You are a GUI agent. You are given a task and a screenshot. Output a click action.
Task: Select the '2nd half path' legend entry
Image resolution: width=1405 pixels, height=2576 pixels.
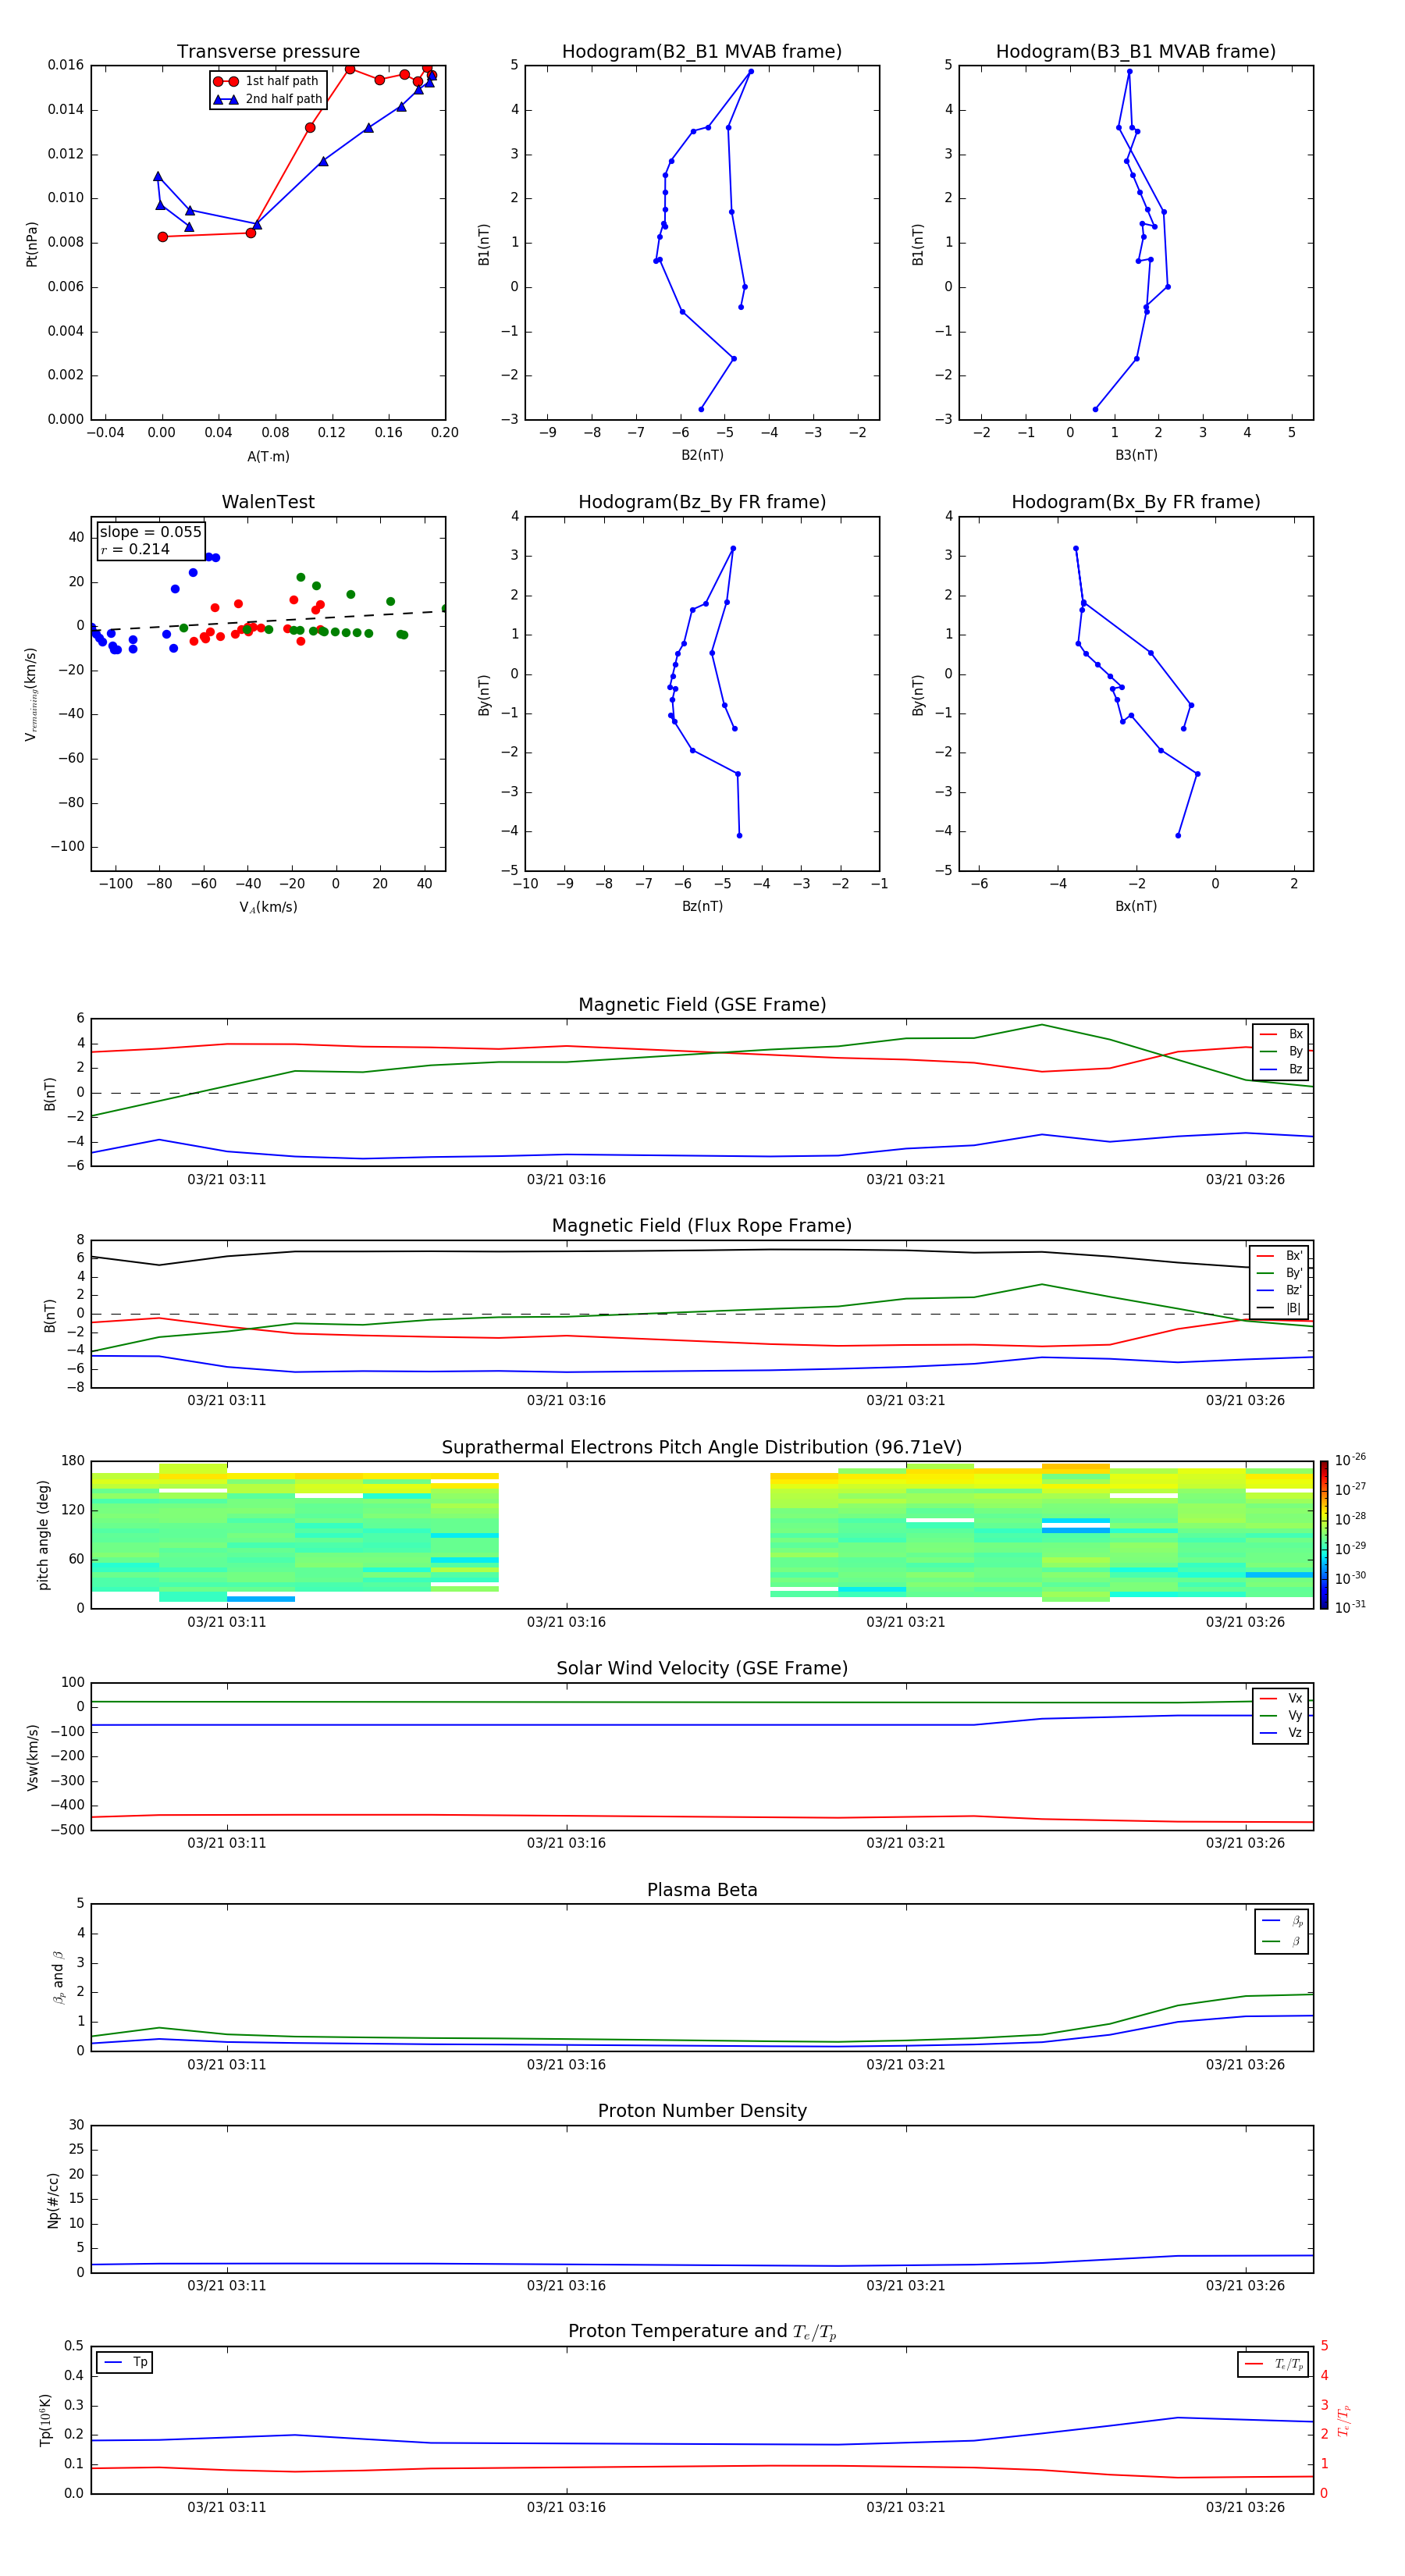[267, 99]
